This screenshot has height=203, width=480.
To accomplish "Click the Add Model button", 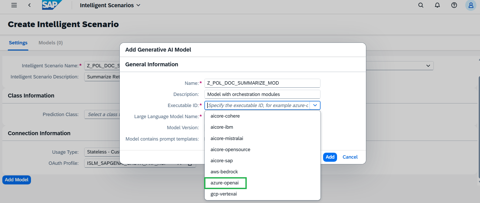I will (x=17, y=180).
